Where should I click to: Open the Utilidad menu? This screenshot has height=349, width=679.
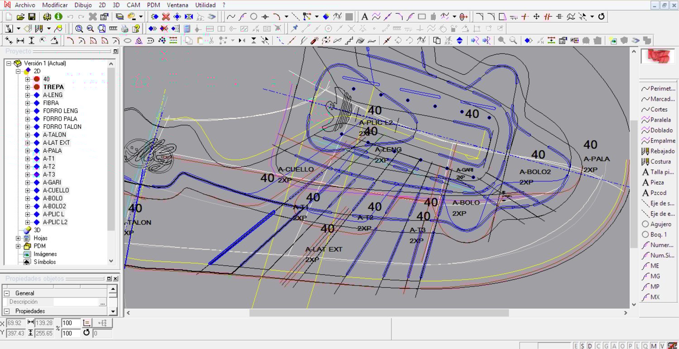(x=205, y=5)
